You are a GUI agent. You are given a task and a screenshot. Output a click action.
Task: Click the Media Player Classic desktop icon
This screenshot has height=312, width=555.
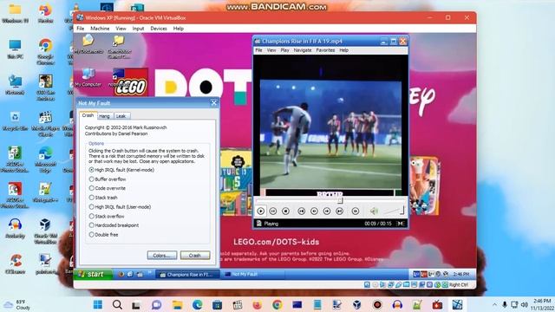tap(45, 124)
